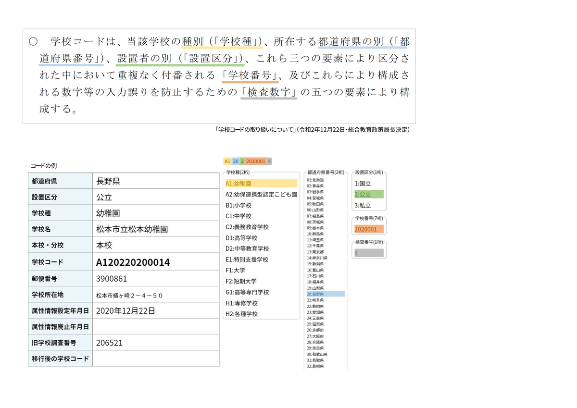Select 11:埼玉県 in prefecture list
Image resolution: width=577 pixels, height=408 pixels.
coord(315,240)
